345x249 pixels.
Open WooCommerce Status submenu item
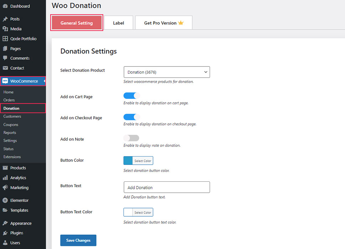pyautogui.click(x=8, y=149)
